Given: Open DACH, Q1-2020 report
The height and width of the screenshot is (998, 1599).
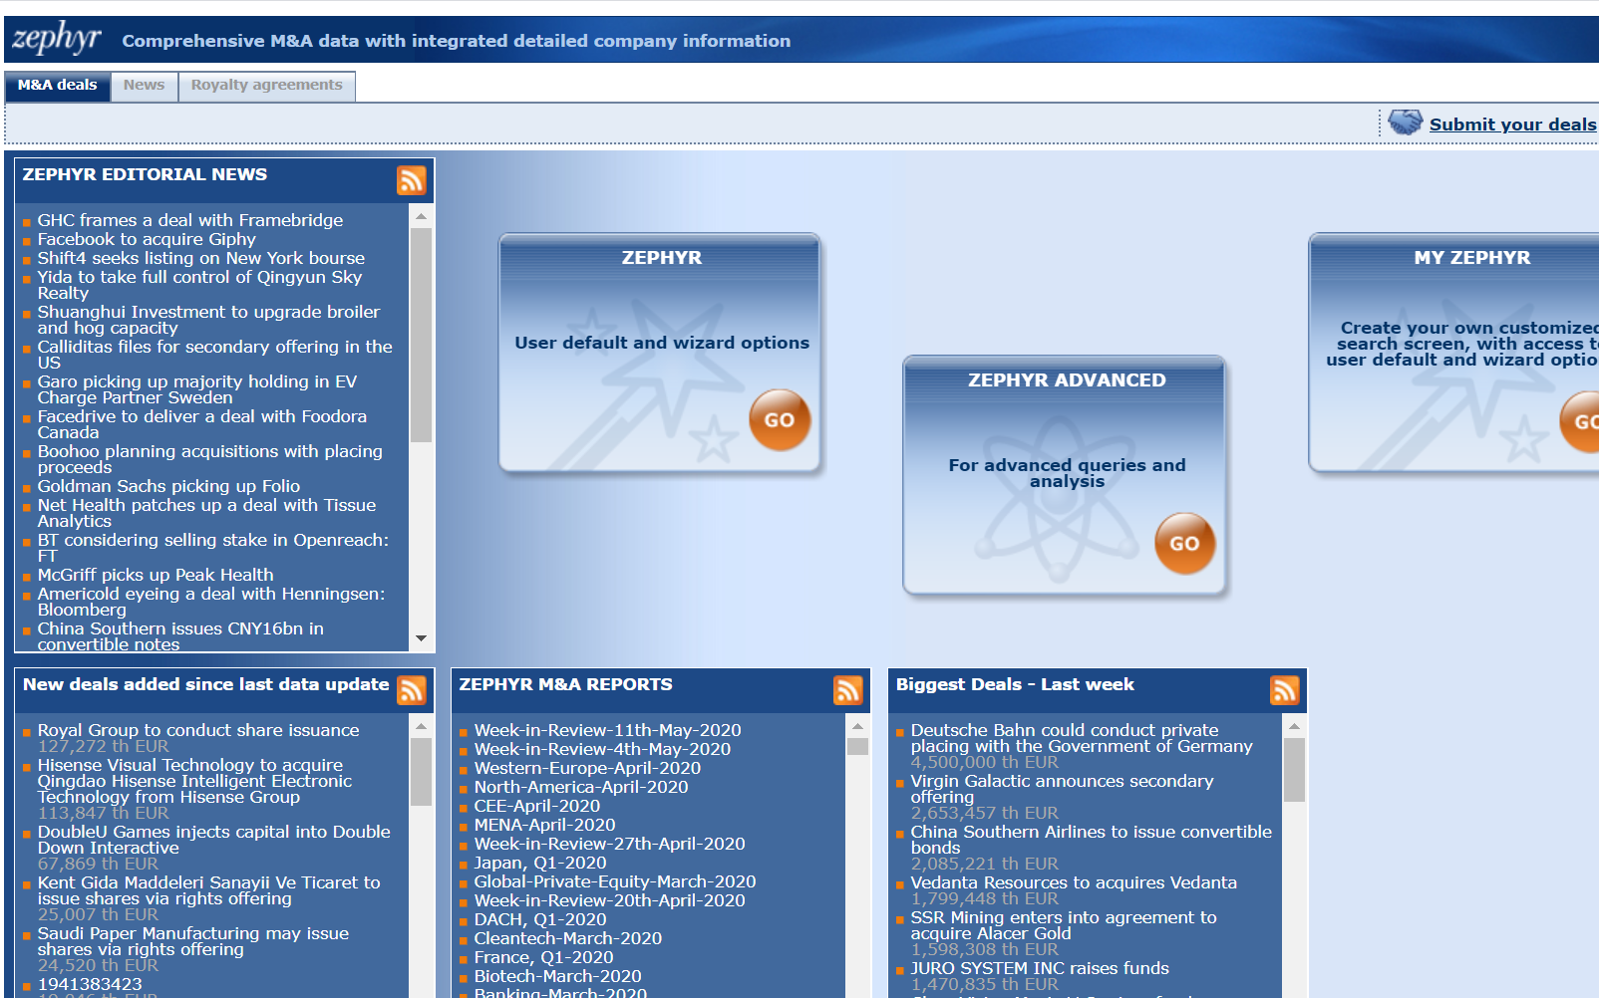Looking at the screenshot, I should 540,919.
